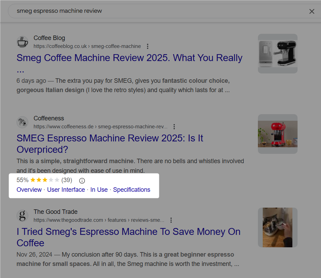Screen dimensions: 321x278
Task: Click The Good Trade 'g' favicon
Action: (22, 216)
